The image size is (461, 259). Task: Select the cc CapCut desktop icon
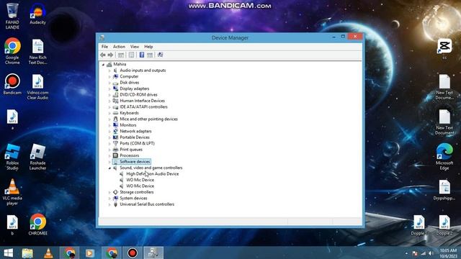[x=444, y=49]
